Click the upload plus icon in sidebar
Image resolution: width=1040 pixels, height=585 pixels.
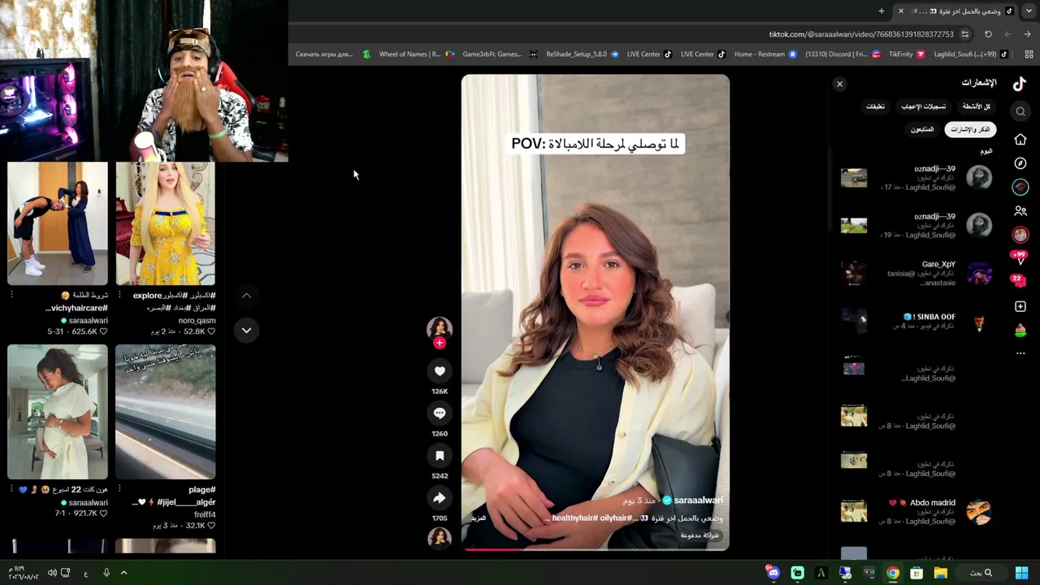point(1020,306)
